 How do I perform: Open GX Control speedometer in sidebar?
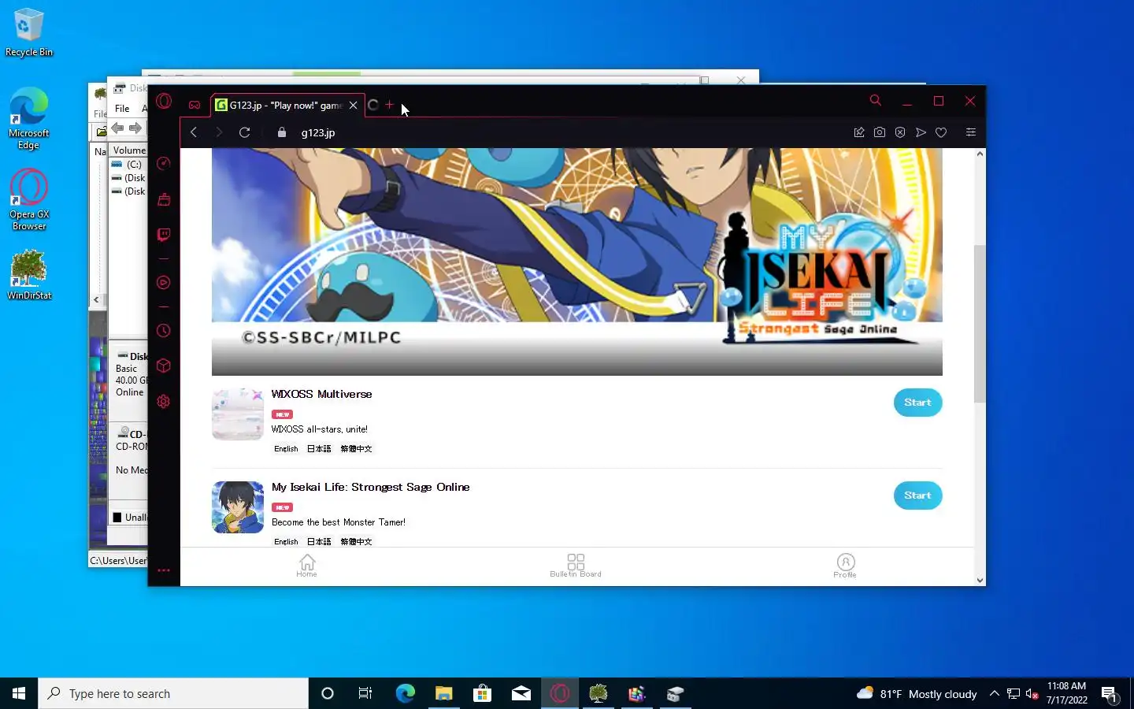[x=164, y=163]
